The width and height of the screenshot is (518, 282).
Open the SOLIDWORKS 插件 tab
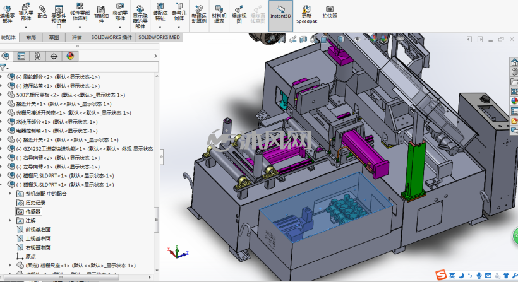click(112, 37)
